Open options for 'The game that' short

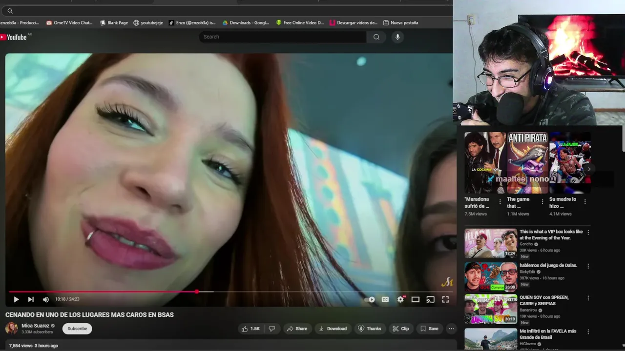(x=542, y=201)
